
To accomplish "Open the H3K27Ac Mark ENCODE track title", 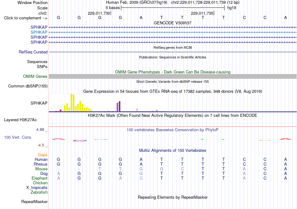I will (172, 116).
